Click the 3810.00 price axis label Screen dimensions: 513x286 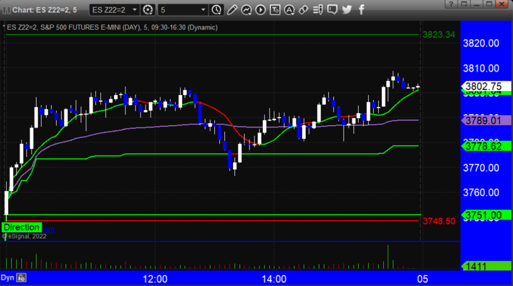[481, 69]
